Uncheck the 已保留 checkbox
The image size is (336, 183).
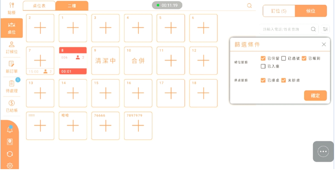tap(263, 59)
